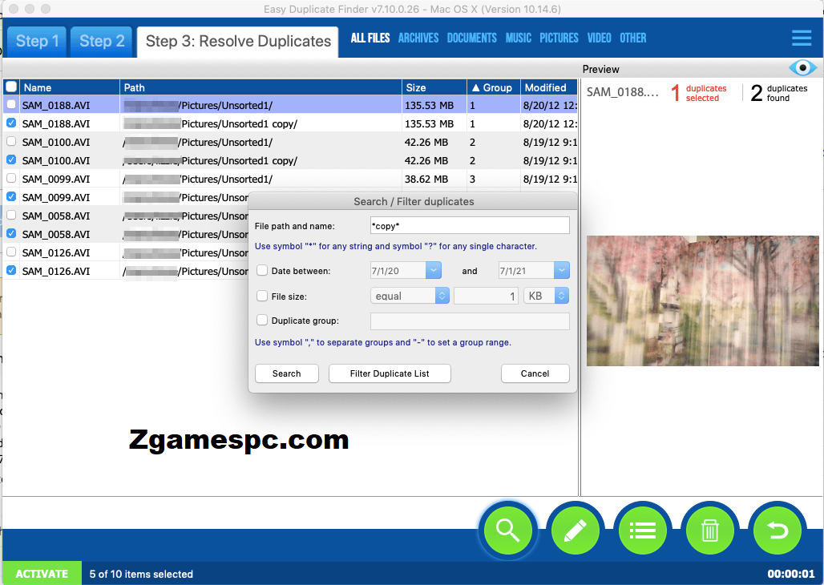This screenshot has height=585, width=824.
Task: Uncheck the checked SAM_0058.AVI row
Action: 11,233
